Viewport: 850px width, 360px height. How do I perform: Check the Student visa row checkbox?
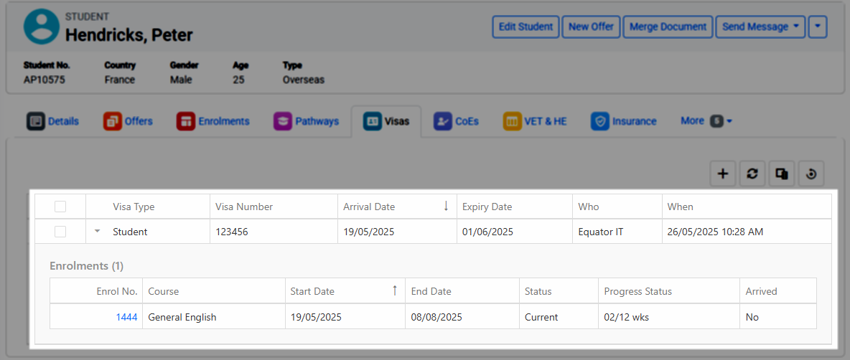click(x=60, y=232)
